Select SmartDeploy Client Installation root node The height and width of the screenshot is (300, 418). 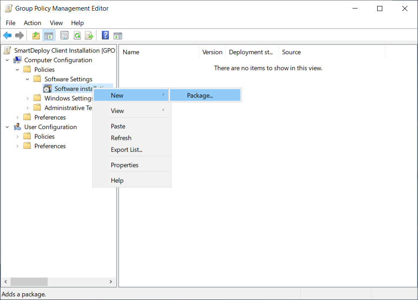pos(65,51)
